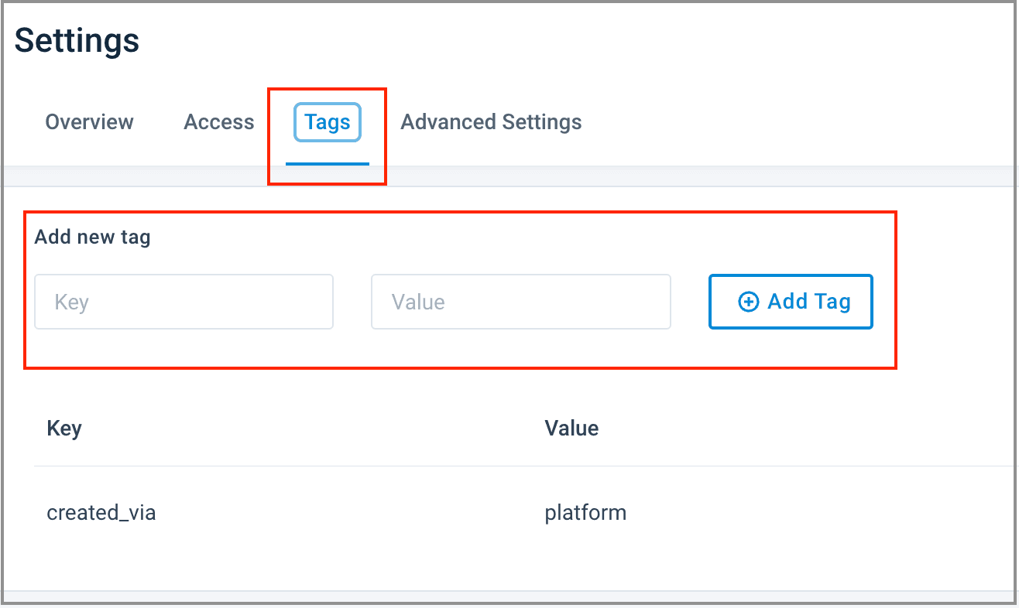
Task: Focus the Key input field
Action: tap(184, 302)
